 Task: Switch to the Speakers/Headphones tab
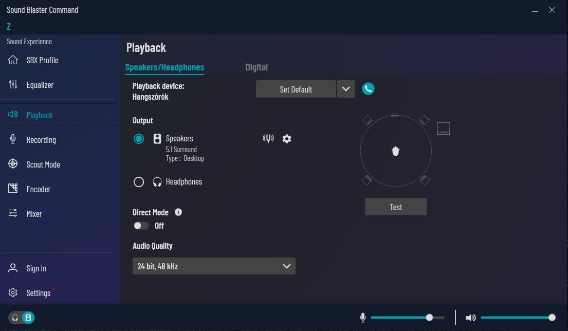pyautogui.click(x=164, y=67)
